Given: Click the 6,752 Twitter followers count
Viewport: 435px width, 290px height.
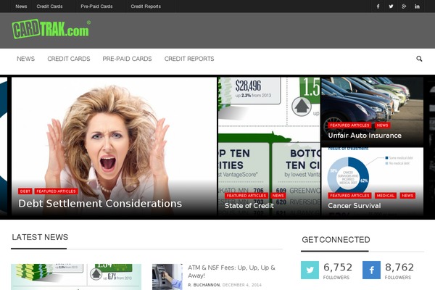Looking at the screenshot, I should (338, 268).
